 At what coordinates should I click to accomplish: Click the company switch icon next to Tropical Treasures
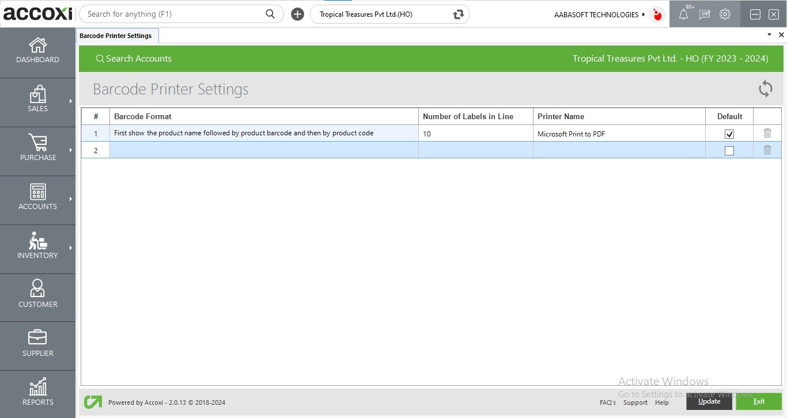[x=458, y=14]
